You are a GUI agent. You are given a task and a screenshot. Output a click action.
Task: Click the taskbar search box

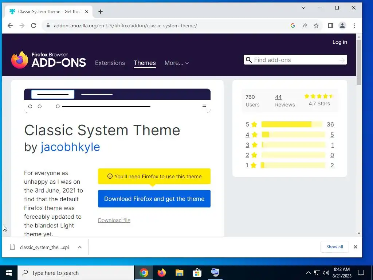76,273
